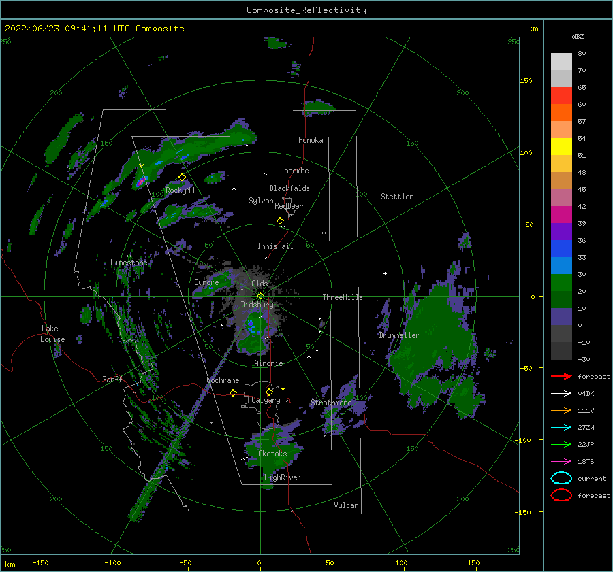The width and height of the screenshot is (613, 572).
Task: Click the magenta 18TS arrow icon
Action: pyautogui.click(x=561, y=462)
